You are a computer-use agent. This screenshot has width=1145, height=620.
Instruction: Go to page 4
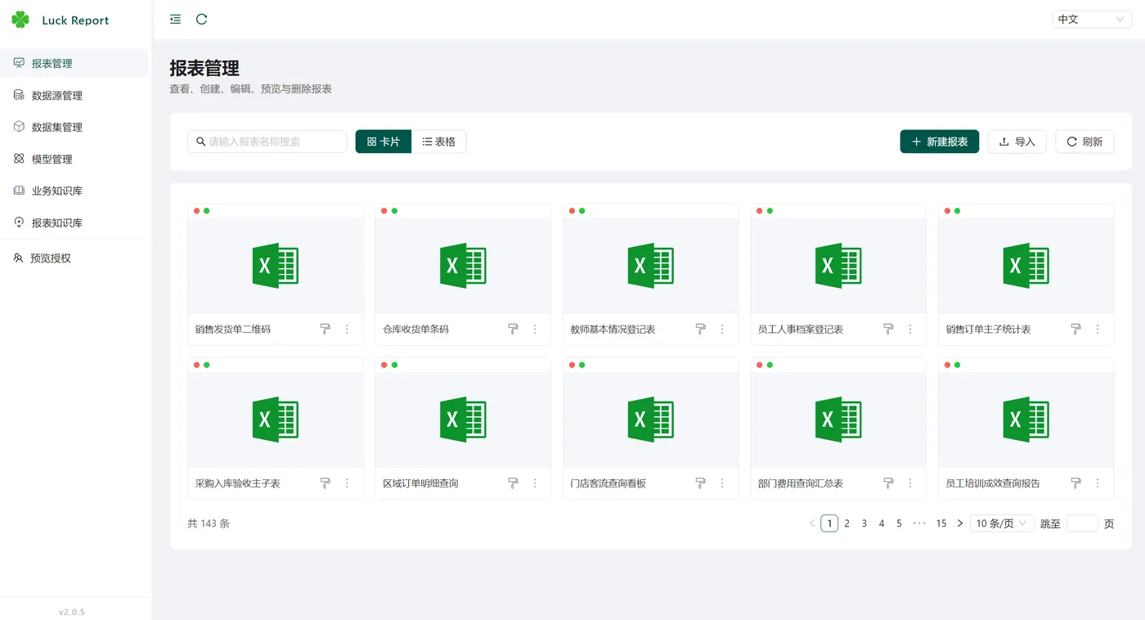coord(882,523)
